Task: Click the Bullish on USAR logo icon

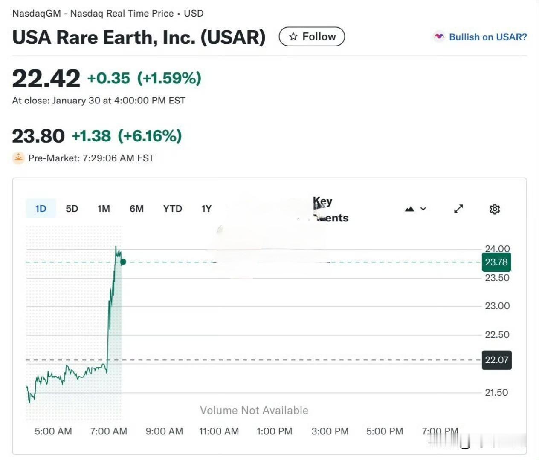Action: 439,37
